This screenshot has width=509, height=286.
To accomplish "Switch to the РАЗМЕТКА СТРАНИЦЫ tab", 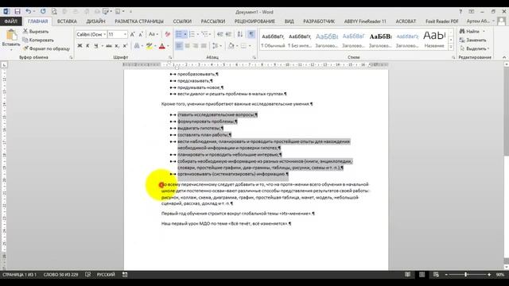I will pos(139,21).
